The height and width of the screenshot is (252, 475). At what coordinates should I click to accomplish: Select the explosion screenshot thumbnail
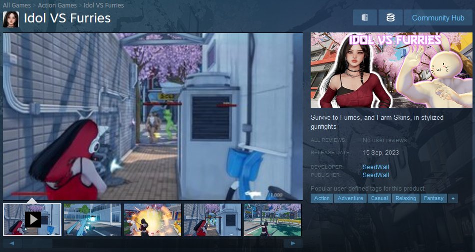[152, 220]
